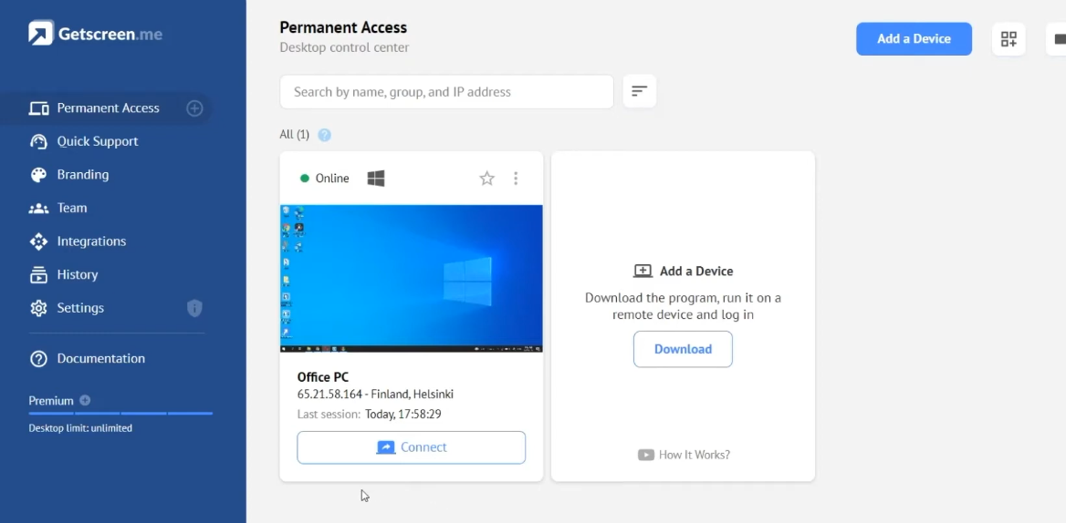1066x523 pixels.
Task: Click the Windows OS icon on device card
Action: 376,179
